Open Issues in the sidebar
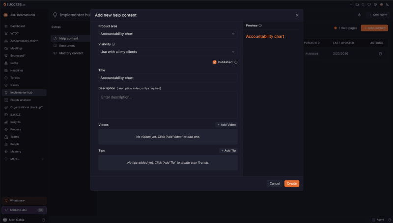Viewport: 393px width, 223px height. click(24, 85)
